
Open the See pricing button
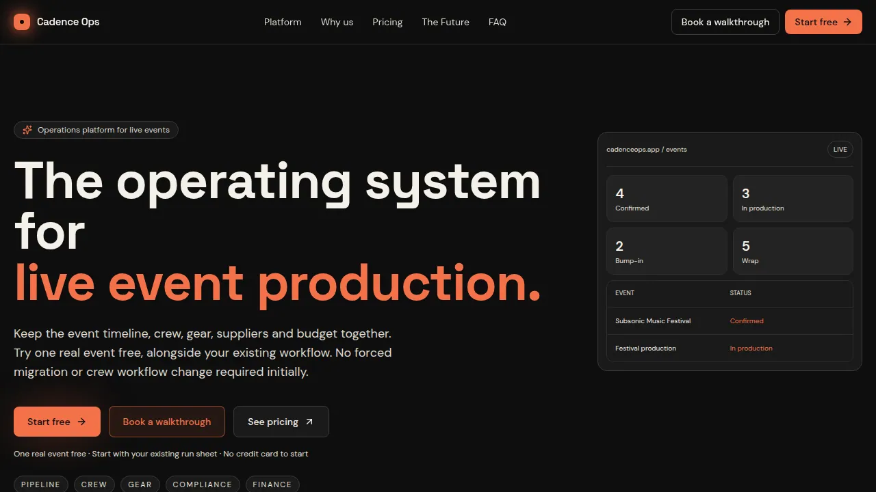pyautogui.click(x=281, y=422)
